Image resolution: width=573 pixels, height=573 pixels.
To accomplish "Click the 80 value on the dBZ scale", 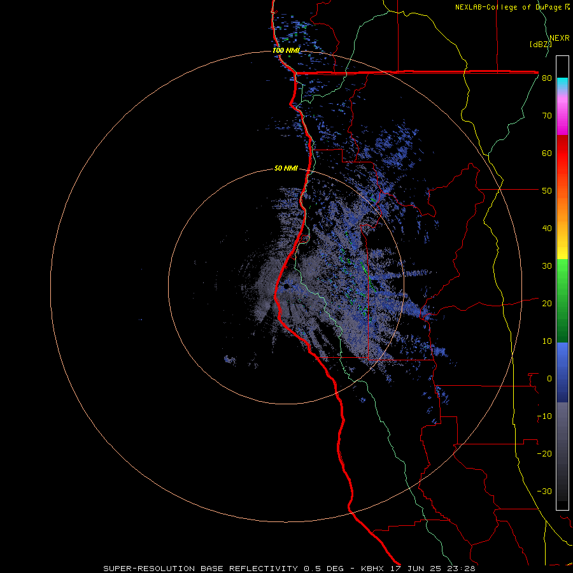I will tap(547, 78).
